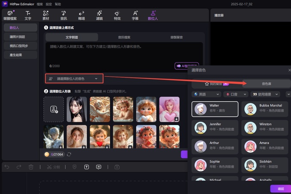Image resolution: width=291 pixels, height=194 pixels.
Task: Select 讓照片說話 in the left sidebar
Action: pyautogui.click(x=20, y=37)
